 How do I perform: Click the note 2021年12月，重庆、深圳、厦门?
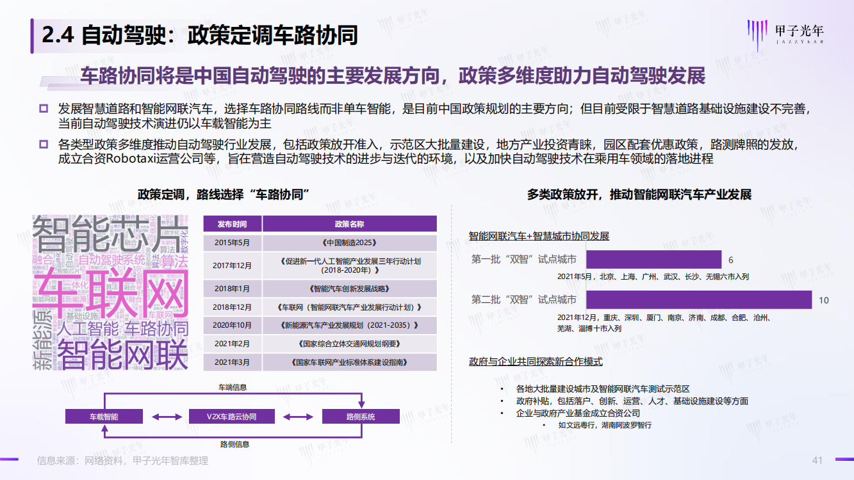point(664,323)
